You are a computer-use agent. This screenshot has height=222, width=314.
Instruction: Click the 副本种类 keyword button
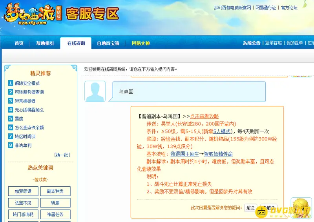tap(55, 191)
